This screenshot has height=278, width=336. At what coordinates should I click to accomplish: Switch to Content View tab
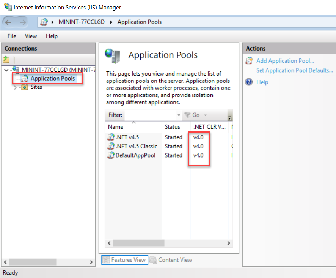point(171,260)
